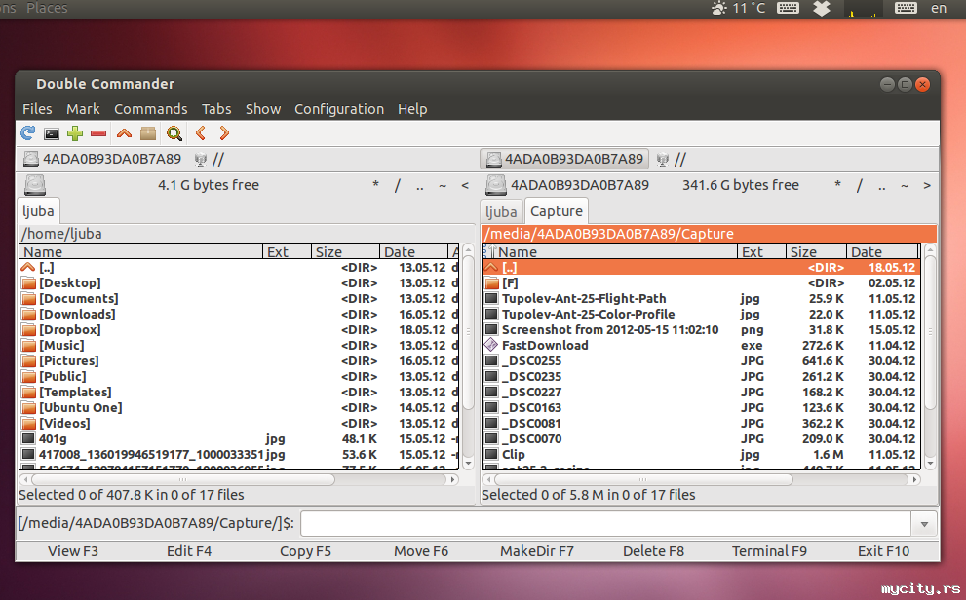
Task: Select the [Pictures] folder icon
Action: pos(28,360)
